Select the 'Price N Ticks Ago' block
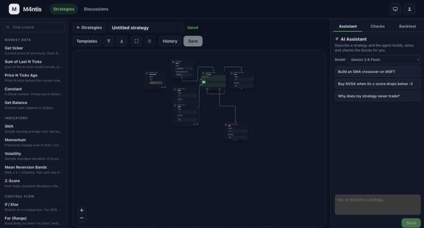The width and height of the screenshot is (424, 228). click(x=34, y=78)
